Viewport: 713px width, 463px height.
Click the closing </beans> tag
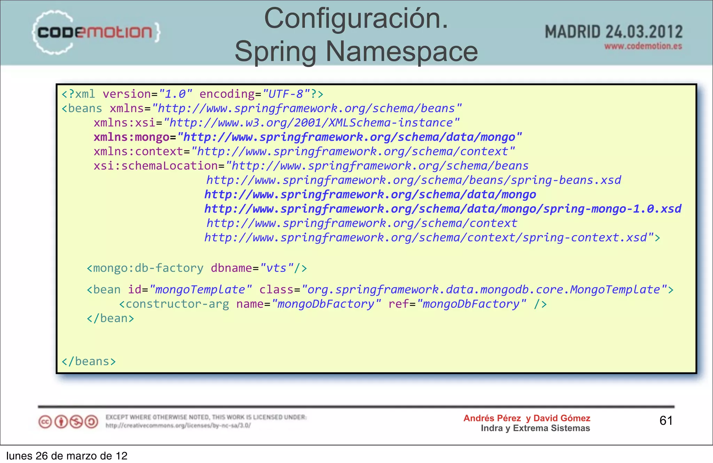tap(88, 362)
